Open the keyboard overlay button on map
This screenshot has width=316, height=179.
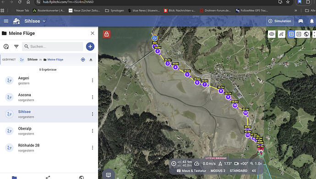pyautogui.click(x=109, y=175)
